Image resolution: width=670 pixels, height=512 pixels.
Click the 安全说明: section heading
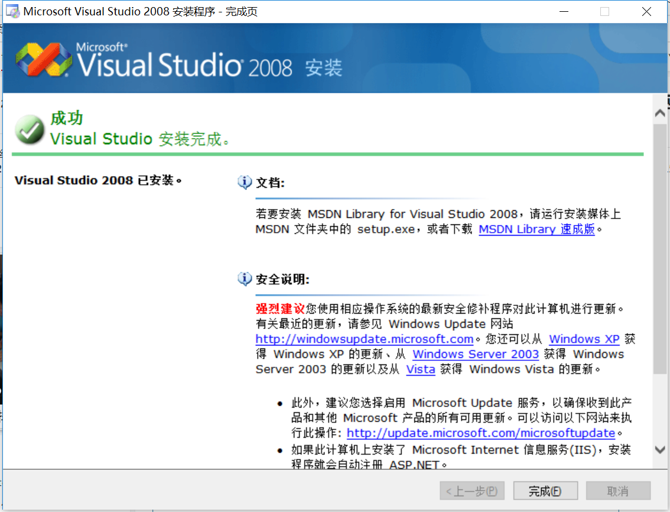pyautogui.click(x=282, y=279)
